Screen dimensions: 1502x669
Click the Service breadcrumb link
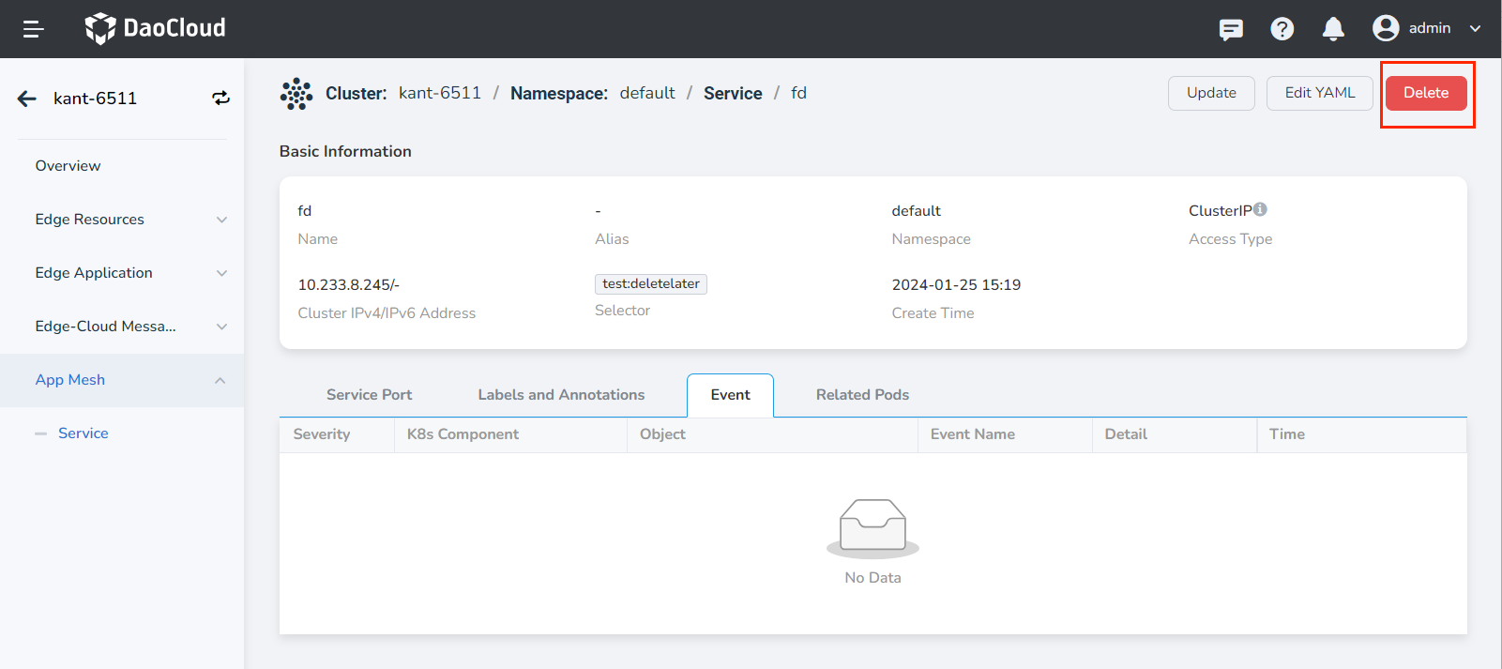[733, 94]
